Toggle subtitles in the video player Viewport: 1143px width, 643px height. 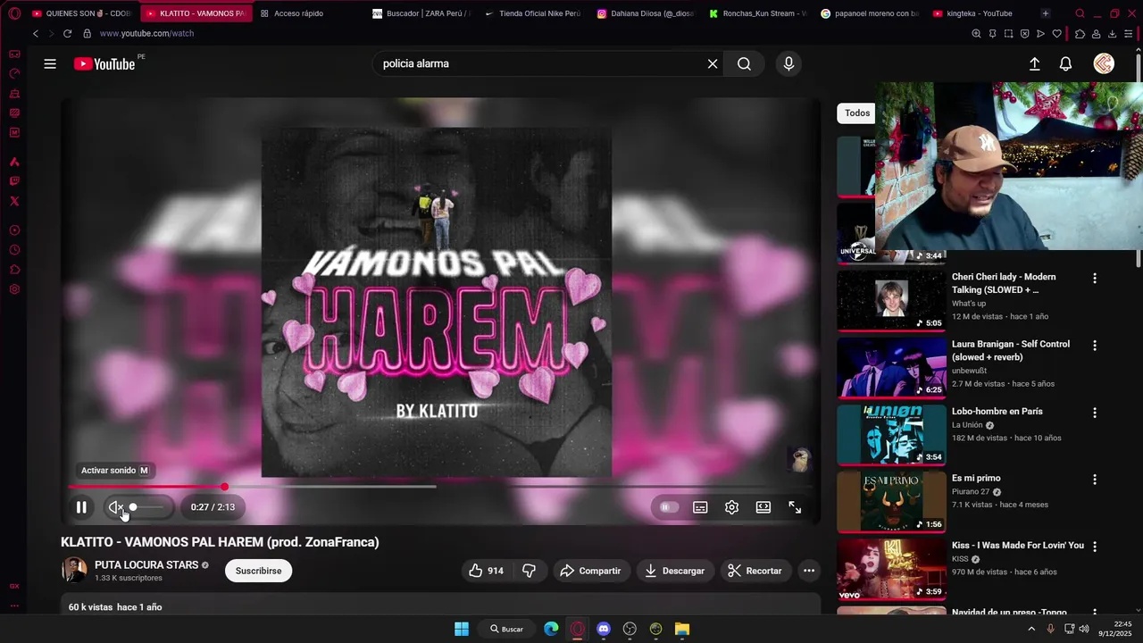[x=700, y=507]
